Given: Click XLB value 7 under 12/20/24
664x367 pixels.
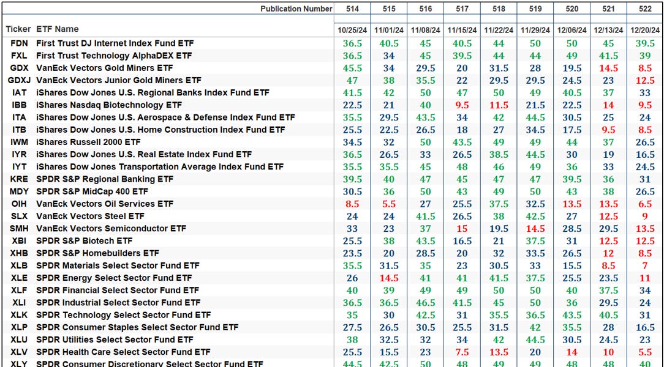Looking at the screenshot, I should tap(646, 266).
